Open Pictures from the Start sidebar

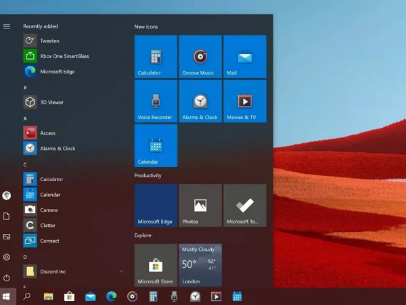(7, 237)
